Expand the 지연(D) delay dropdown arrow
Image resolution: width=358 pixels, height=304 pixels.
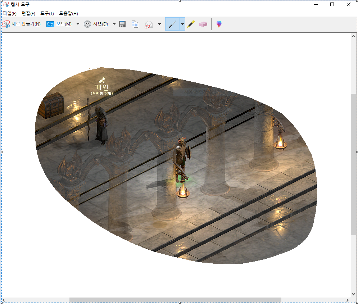pyautogui.click(x=114, y=24)
